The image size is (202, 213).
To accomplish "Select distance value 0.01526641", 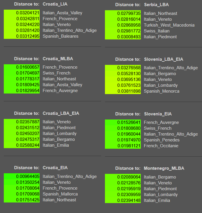I will coord(129,122).
